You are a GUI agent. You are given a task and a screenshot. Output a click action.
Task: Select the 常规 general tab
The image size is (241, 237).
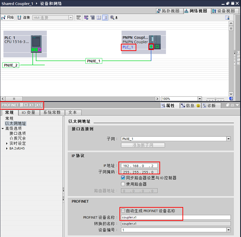pyautogui.click(x=9, y=112)
